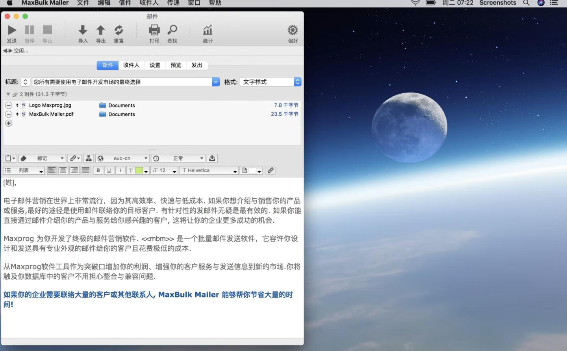Toggle bold formatting

click(98, 170)
